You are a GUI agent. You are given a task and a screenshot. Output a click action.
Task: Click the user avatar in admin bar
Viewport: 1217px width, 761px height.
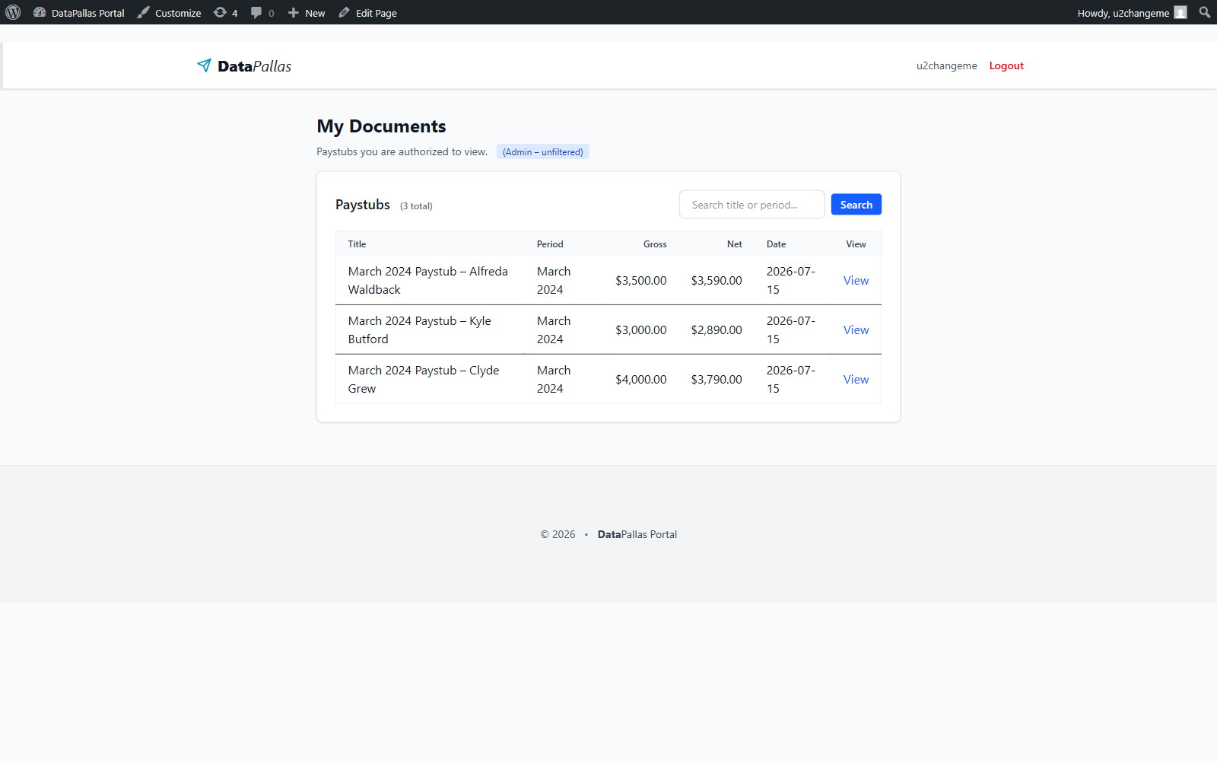click(1180, 12)
